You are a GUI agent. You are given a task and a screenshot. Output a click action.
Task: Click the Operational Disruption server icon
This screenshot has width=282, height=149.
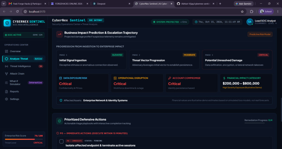point(115,78)
